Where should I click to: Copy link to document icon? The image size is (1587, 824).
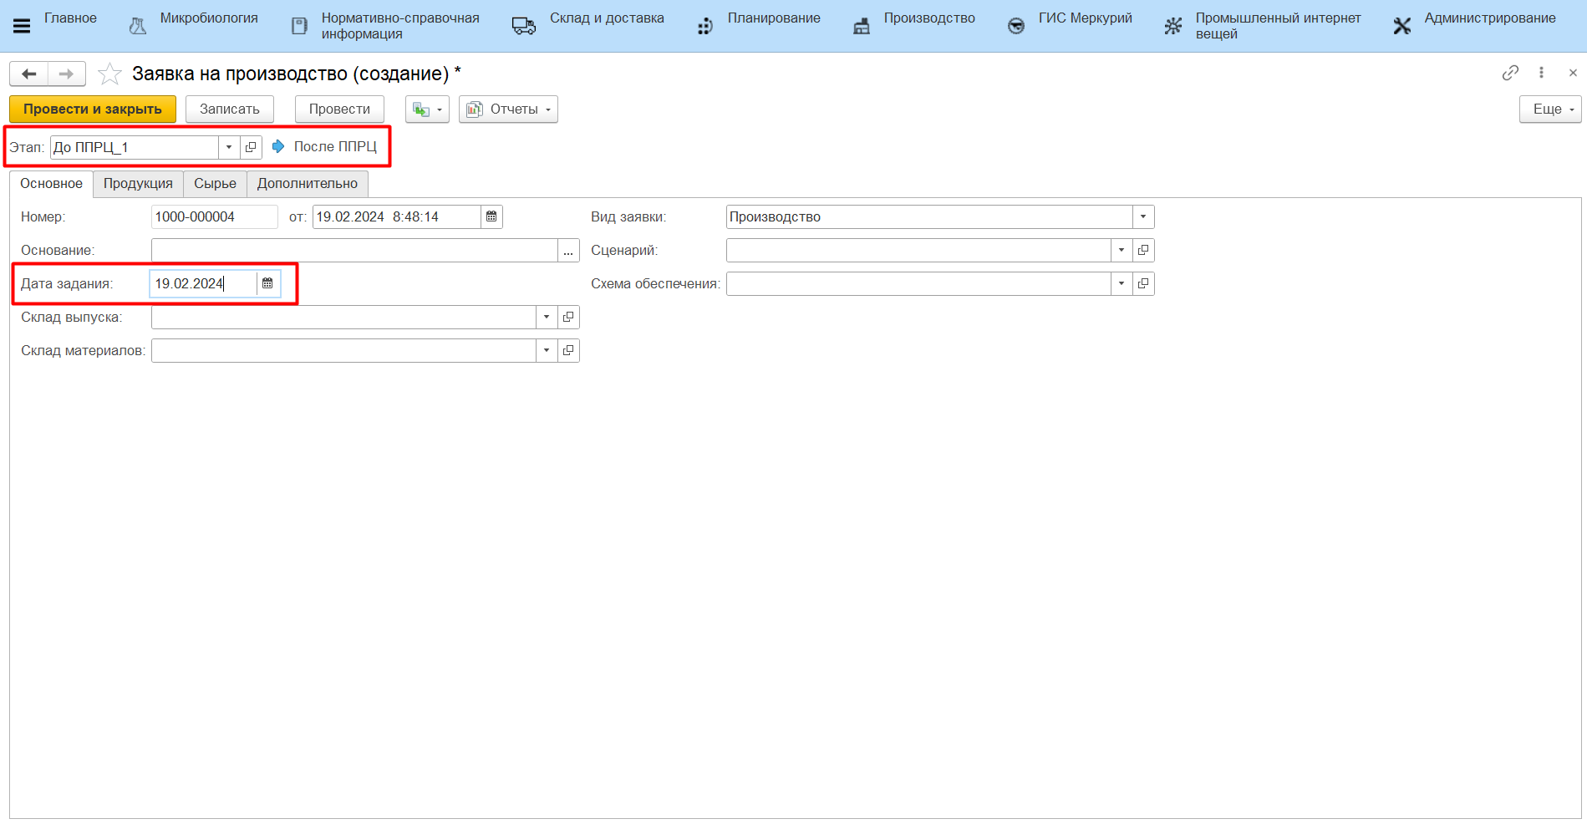tap(1509, 74)
